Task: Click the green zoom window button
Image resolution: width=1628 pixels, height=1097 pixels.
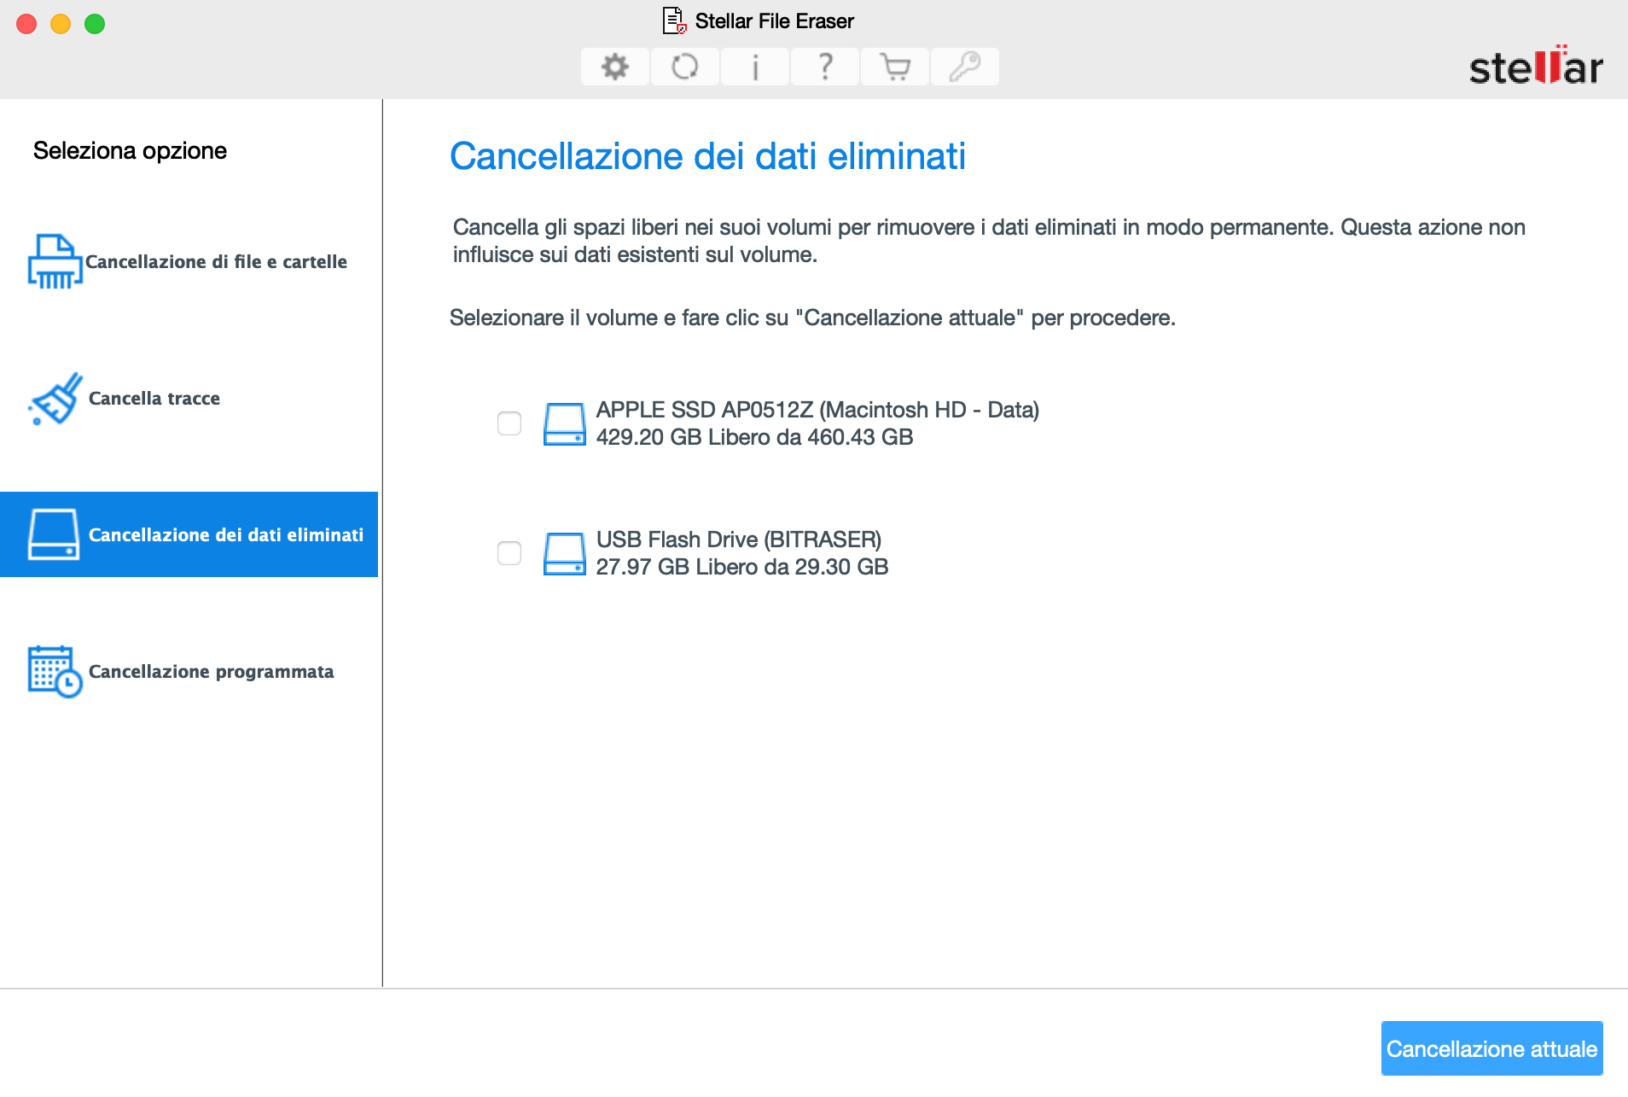Action: [x=95, y=24]
